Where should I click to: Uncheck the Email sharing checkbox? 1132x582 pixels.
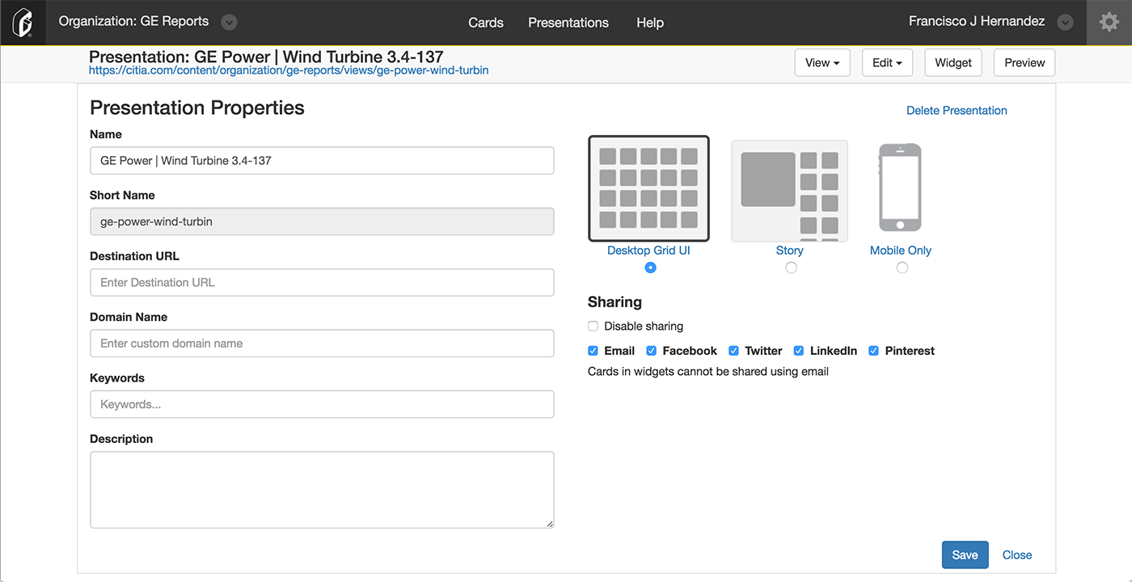click(593, 351)
